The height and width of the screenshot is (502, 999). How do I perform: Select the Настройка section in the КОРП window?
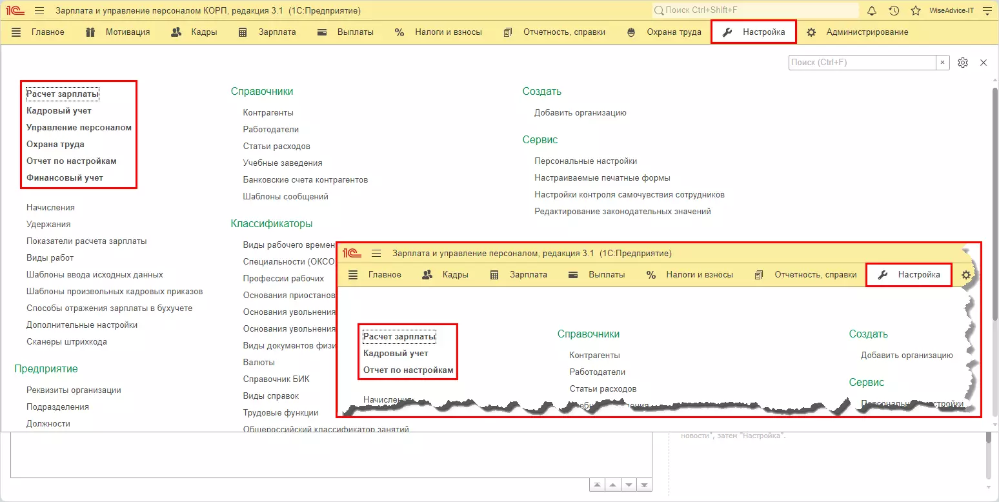coord(753,32)
